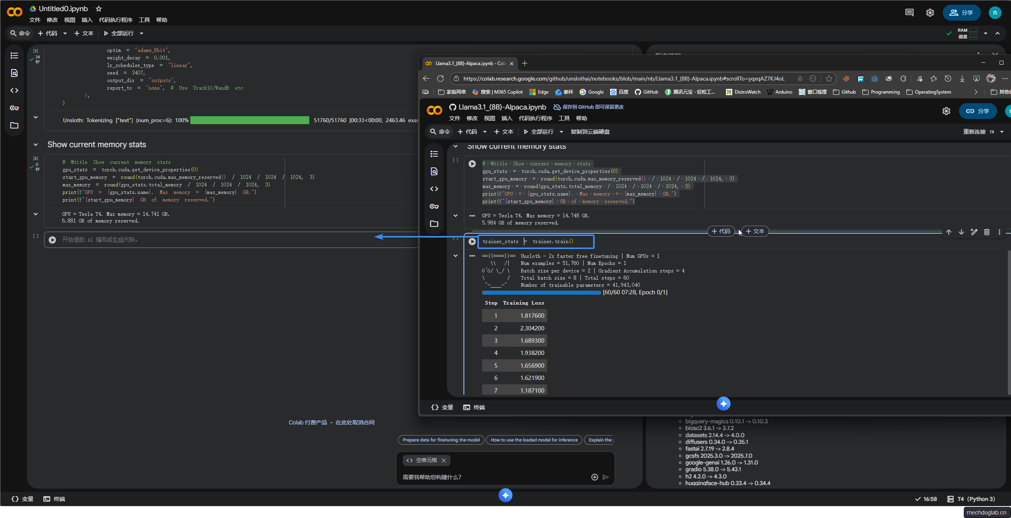This screenshot has height=518, width=1011.
Task: Move cell up with the arrow icon
Action: [x=948, y=232]
